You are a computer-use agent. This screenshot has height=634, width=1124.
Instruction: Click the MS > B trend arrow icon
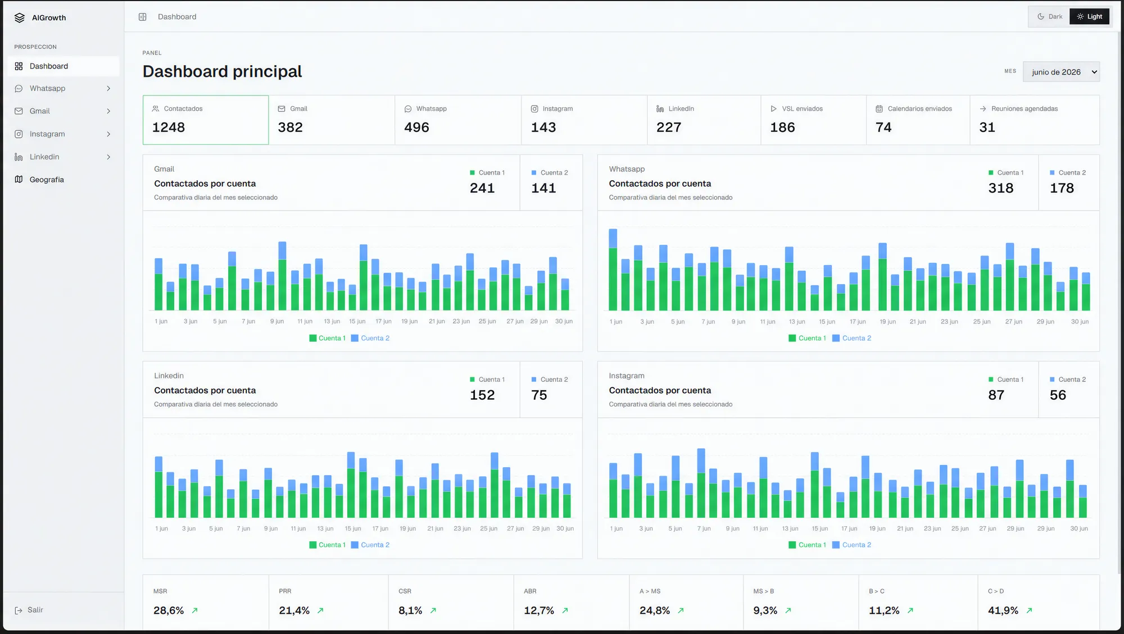coord(788,610)
